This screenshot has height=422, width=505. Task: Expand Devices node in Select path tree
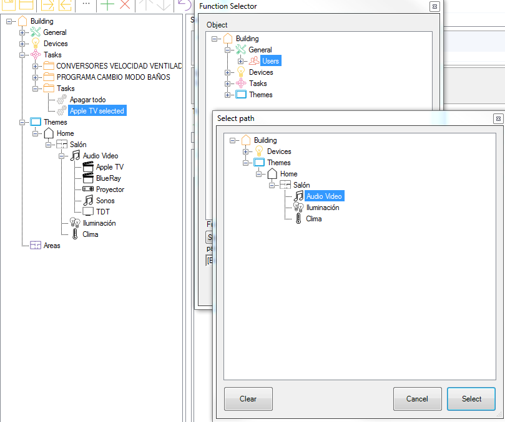[245, 151]
